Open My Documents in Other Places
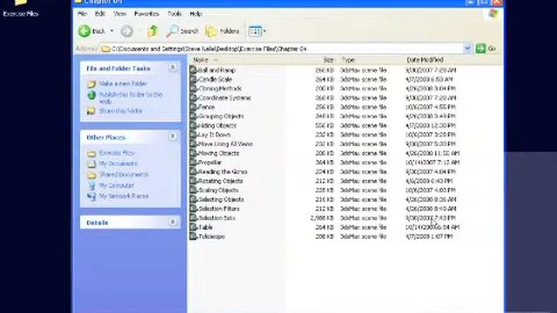Viewport: 557px width, 313px height. click(118, 163)
